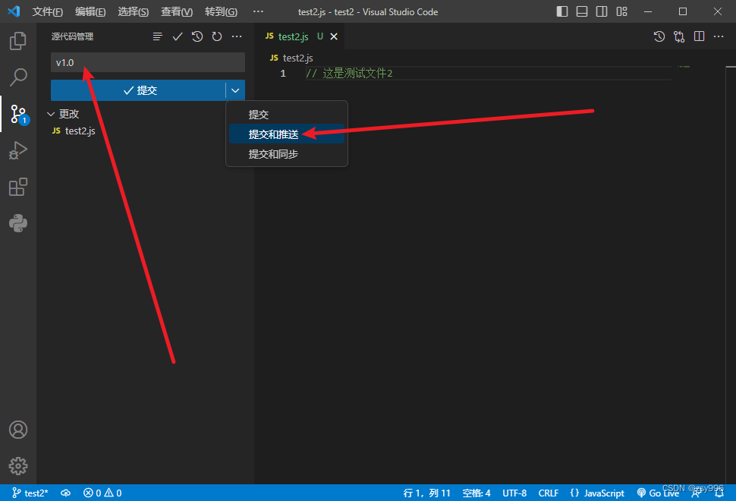This screenshot has height=501, width=736.
Task: Open the Manage gear icon
Action: (x=18, y=466)
